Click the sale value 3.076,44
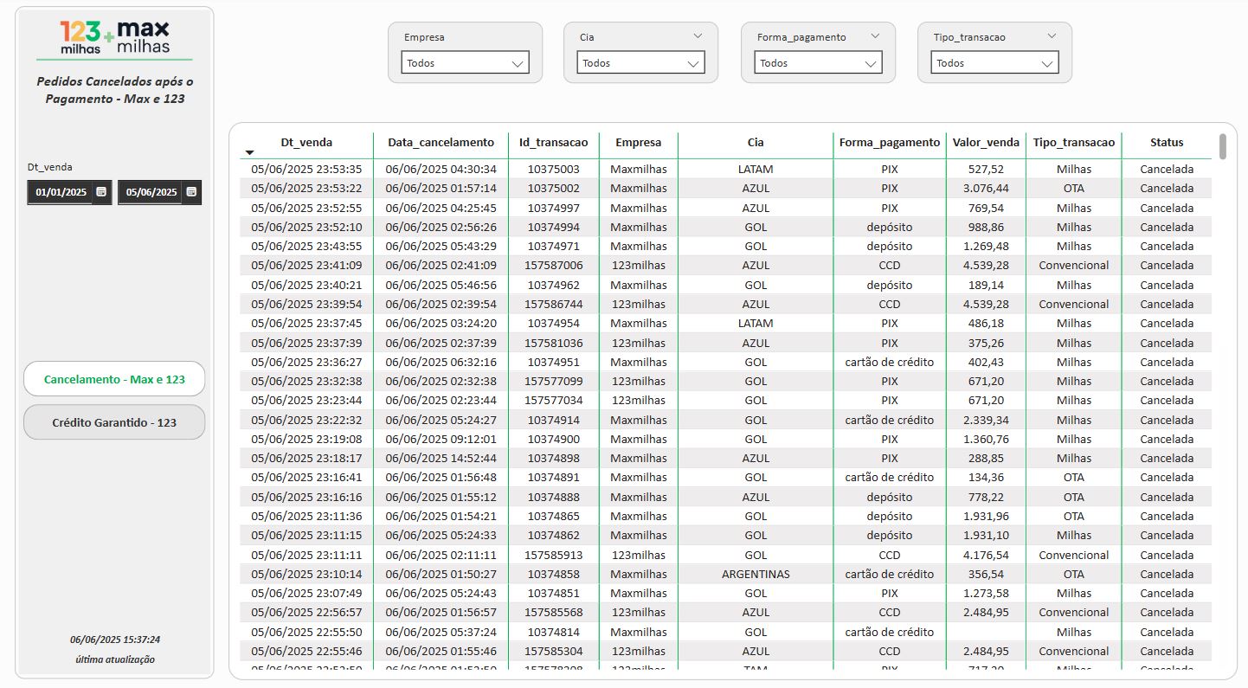This screenshot has width=1248, height=688. (x=986, y=188)
